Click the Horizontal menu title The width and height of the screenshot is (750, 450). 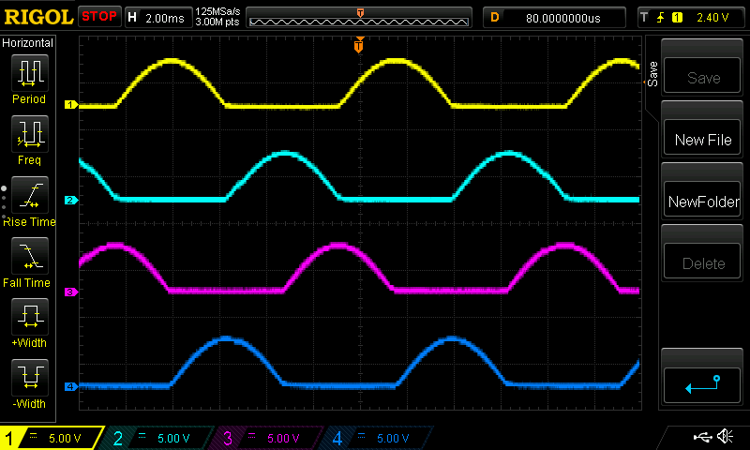(27, 43)
